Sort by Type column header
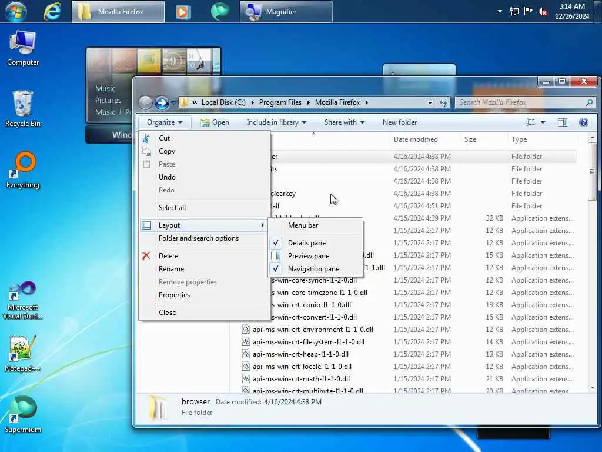The height and width of the screenshot is (452, 602). (x=542, y=139)
